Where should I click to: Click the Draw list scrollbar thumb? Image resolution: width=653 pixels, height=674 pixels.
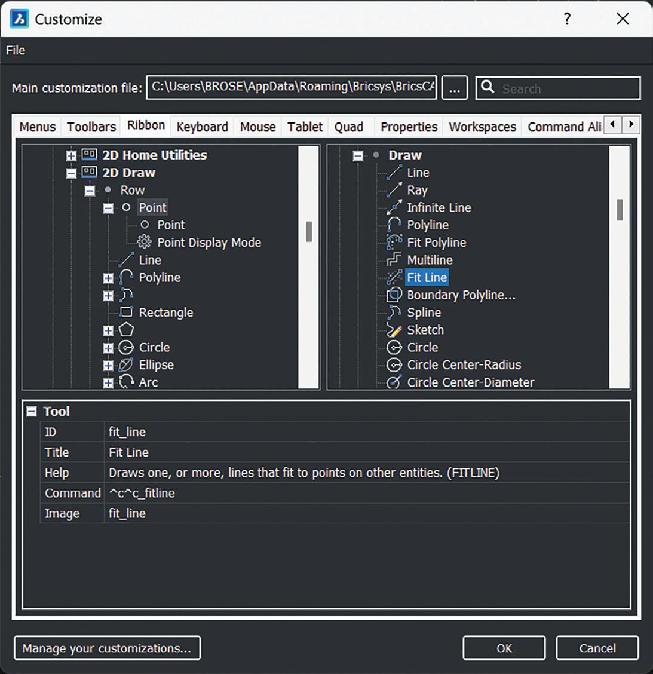pyautogui.click(x=620, y=210)
